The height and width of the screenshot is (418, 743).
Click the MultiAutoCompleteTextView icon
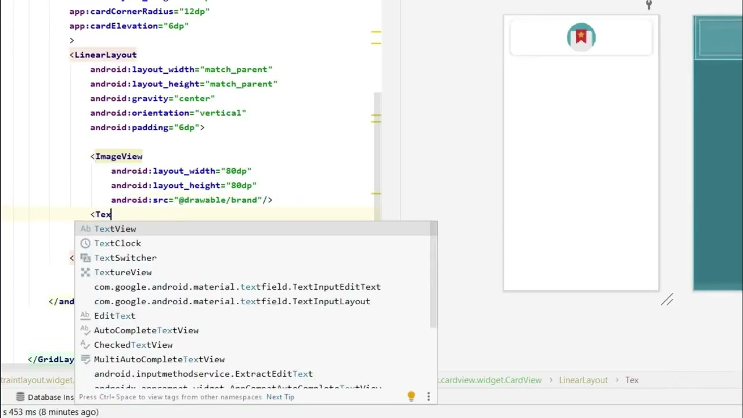pos(85,359)
